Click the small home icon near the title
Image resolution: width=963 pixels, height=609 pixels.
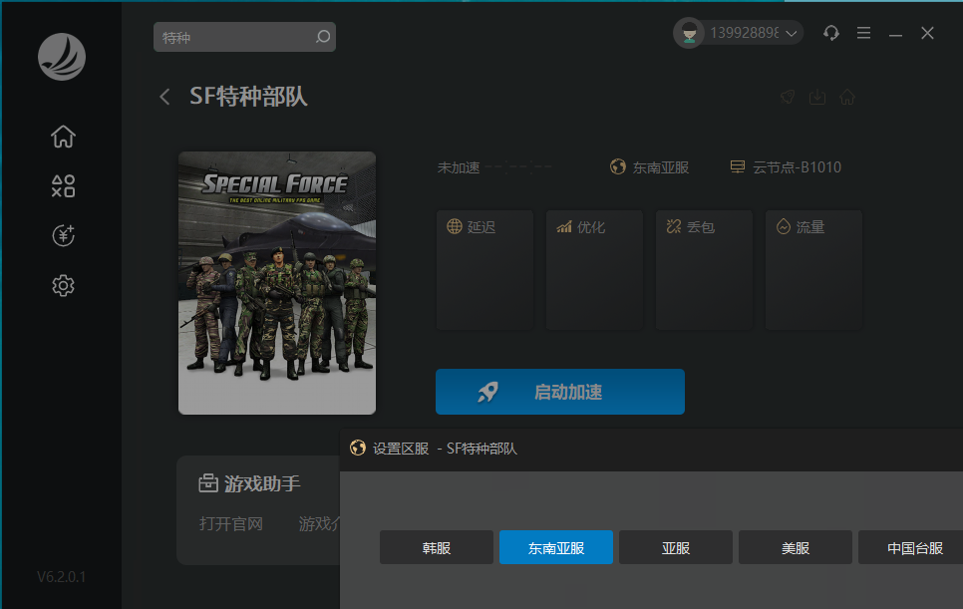click(847, 97)
